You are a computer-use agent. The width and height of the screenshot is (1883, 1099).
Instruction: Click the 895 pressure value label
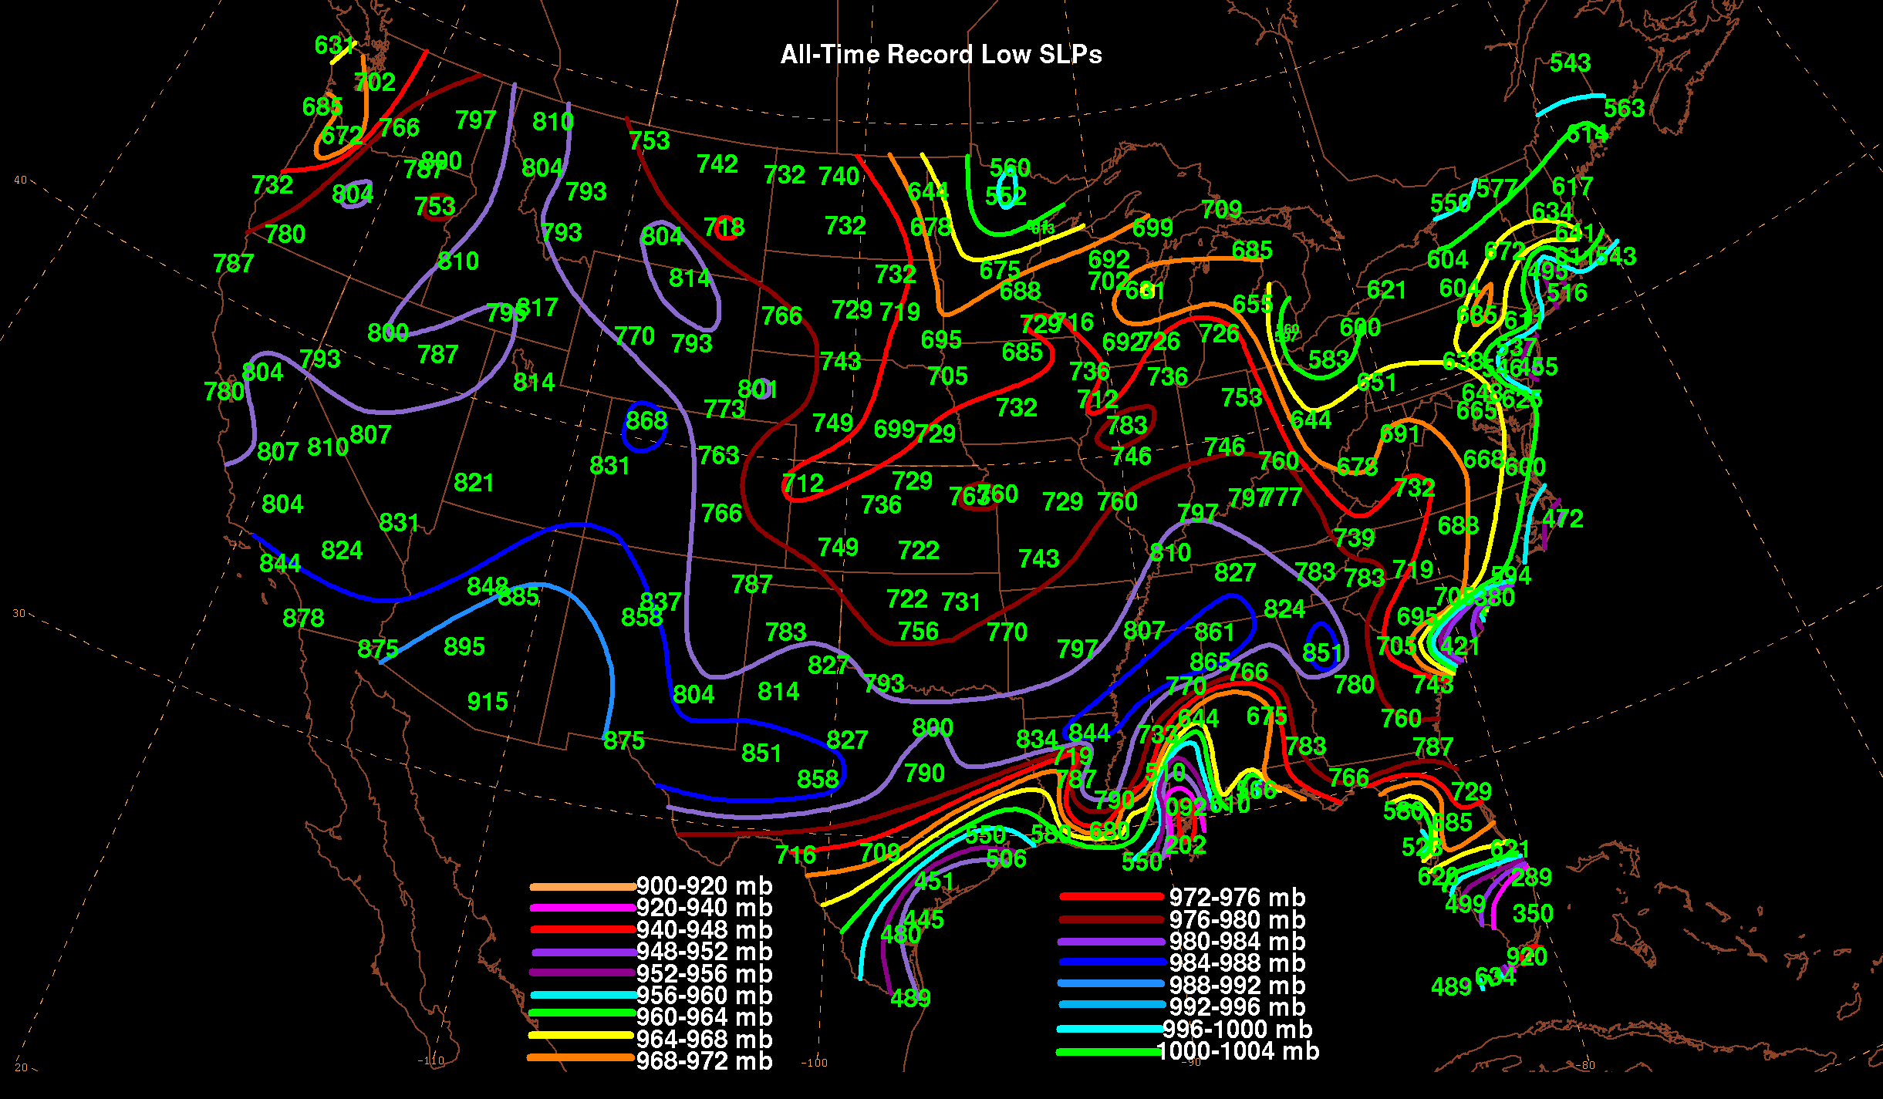tap(464, 647)
